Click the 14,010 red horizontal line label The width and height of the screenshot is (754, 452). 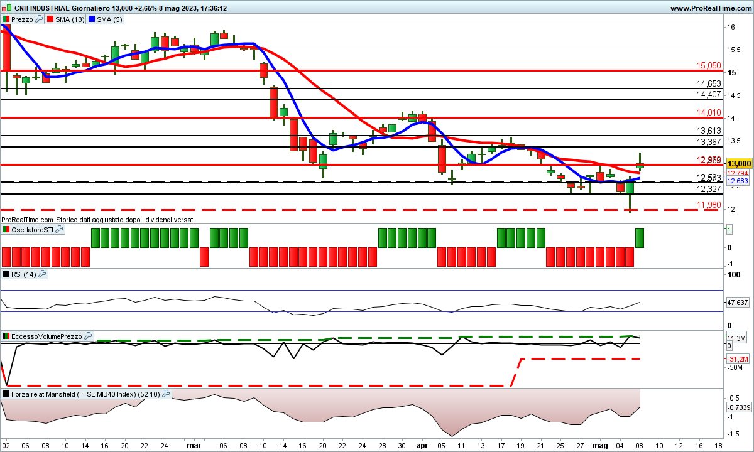[x=709, y=112]
